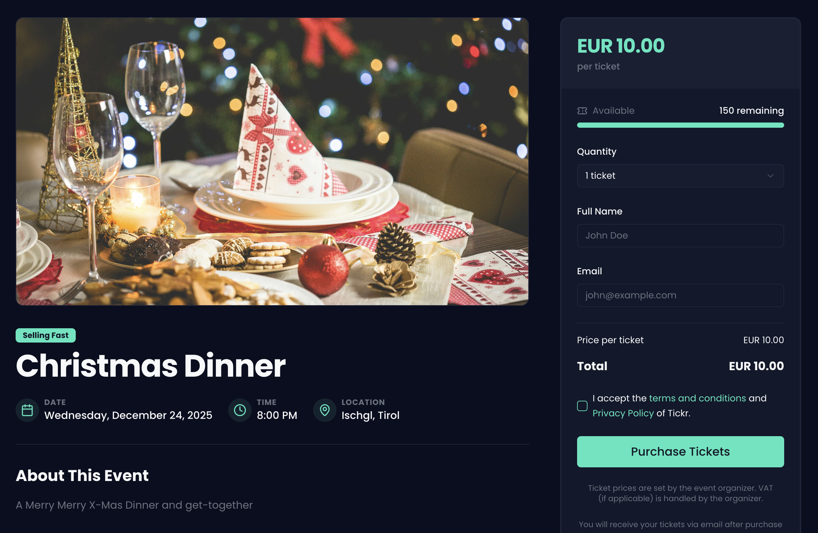Open the Quantity ticket dropdown
Screen dimensions: 818x533
click(680, 175)
